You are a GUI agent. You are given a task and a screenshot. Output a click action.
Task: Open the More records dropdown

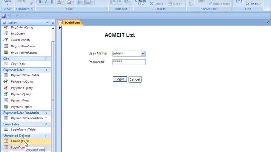175,4
